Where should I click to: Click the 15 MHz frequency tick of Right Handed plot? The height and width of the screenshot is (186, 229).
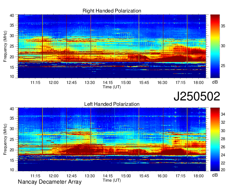pos(12,67)
